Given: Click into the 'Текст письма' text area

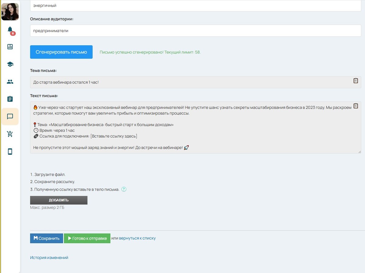Looking at the screenshot, I should pos(195,134).
